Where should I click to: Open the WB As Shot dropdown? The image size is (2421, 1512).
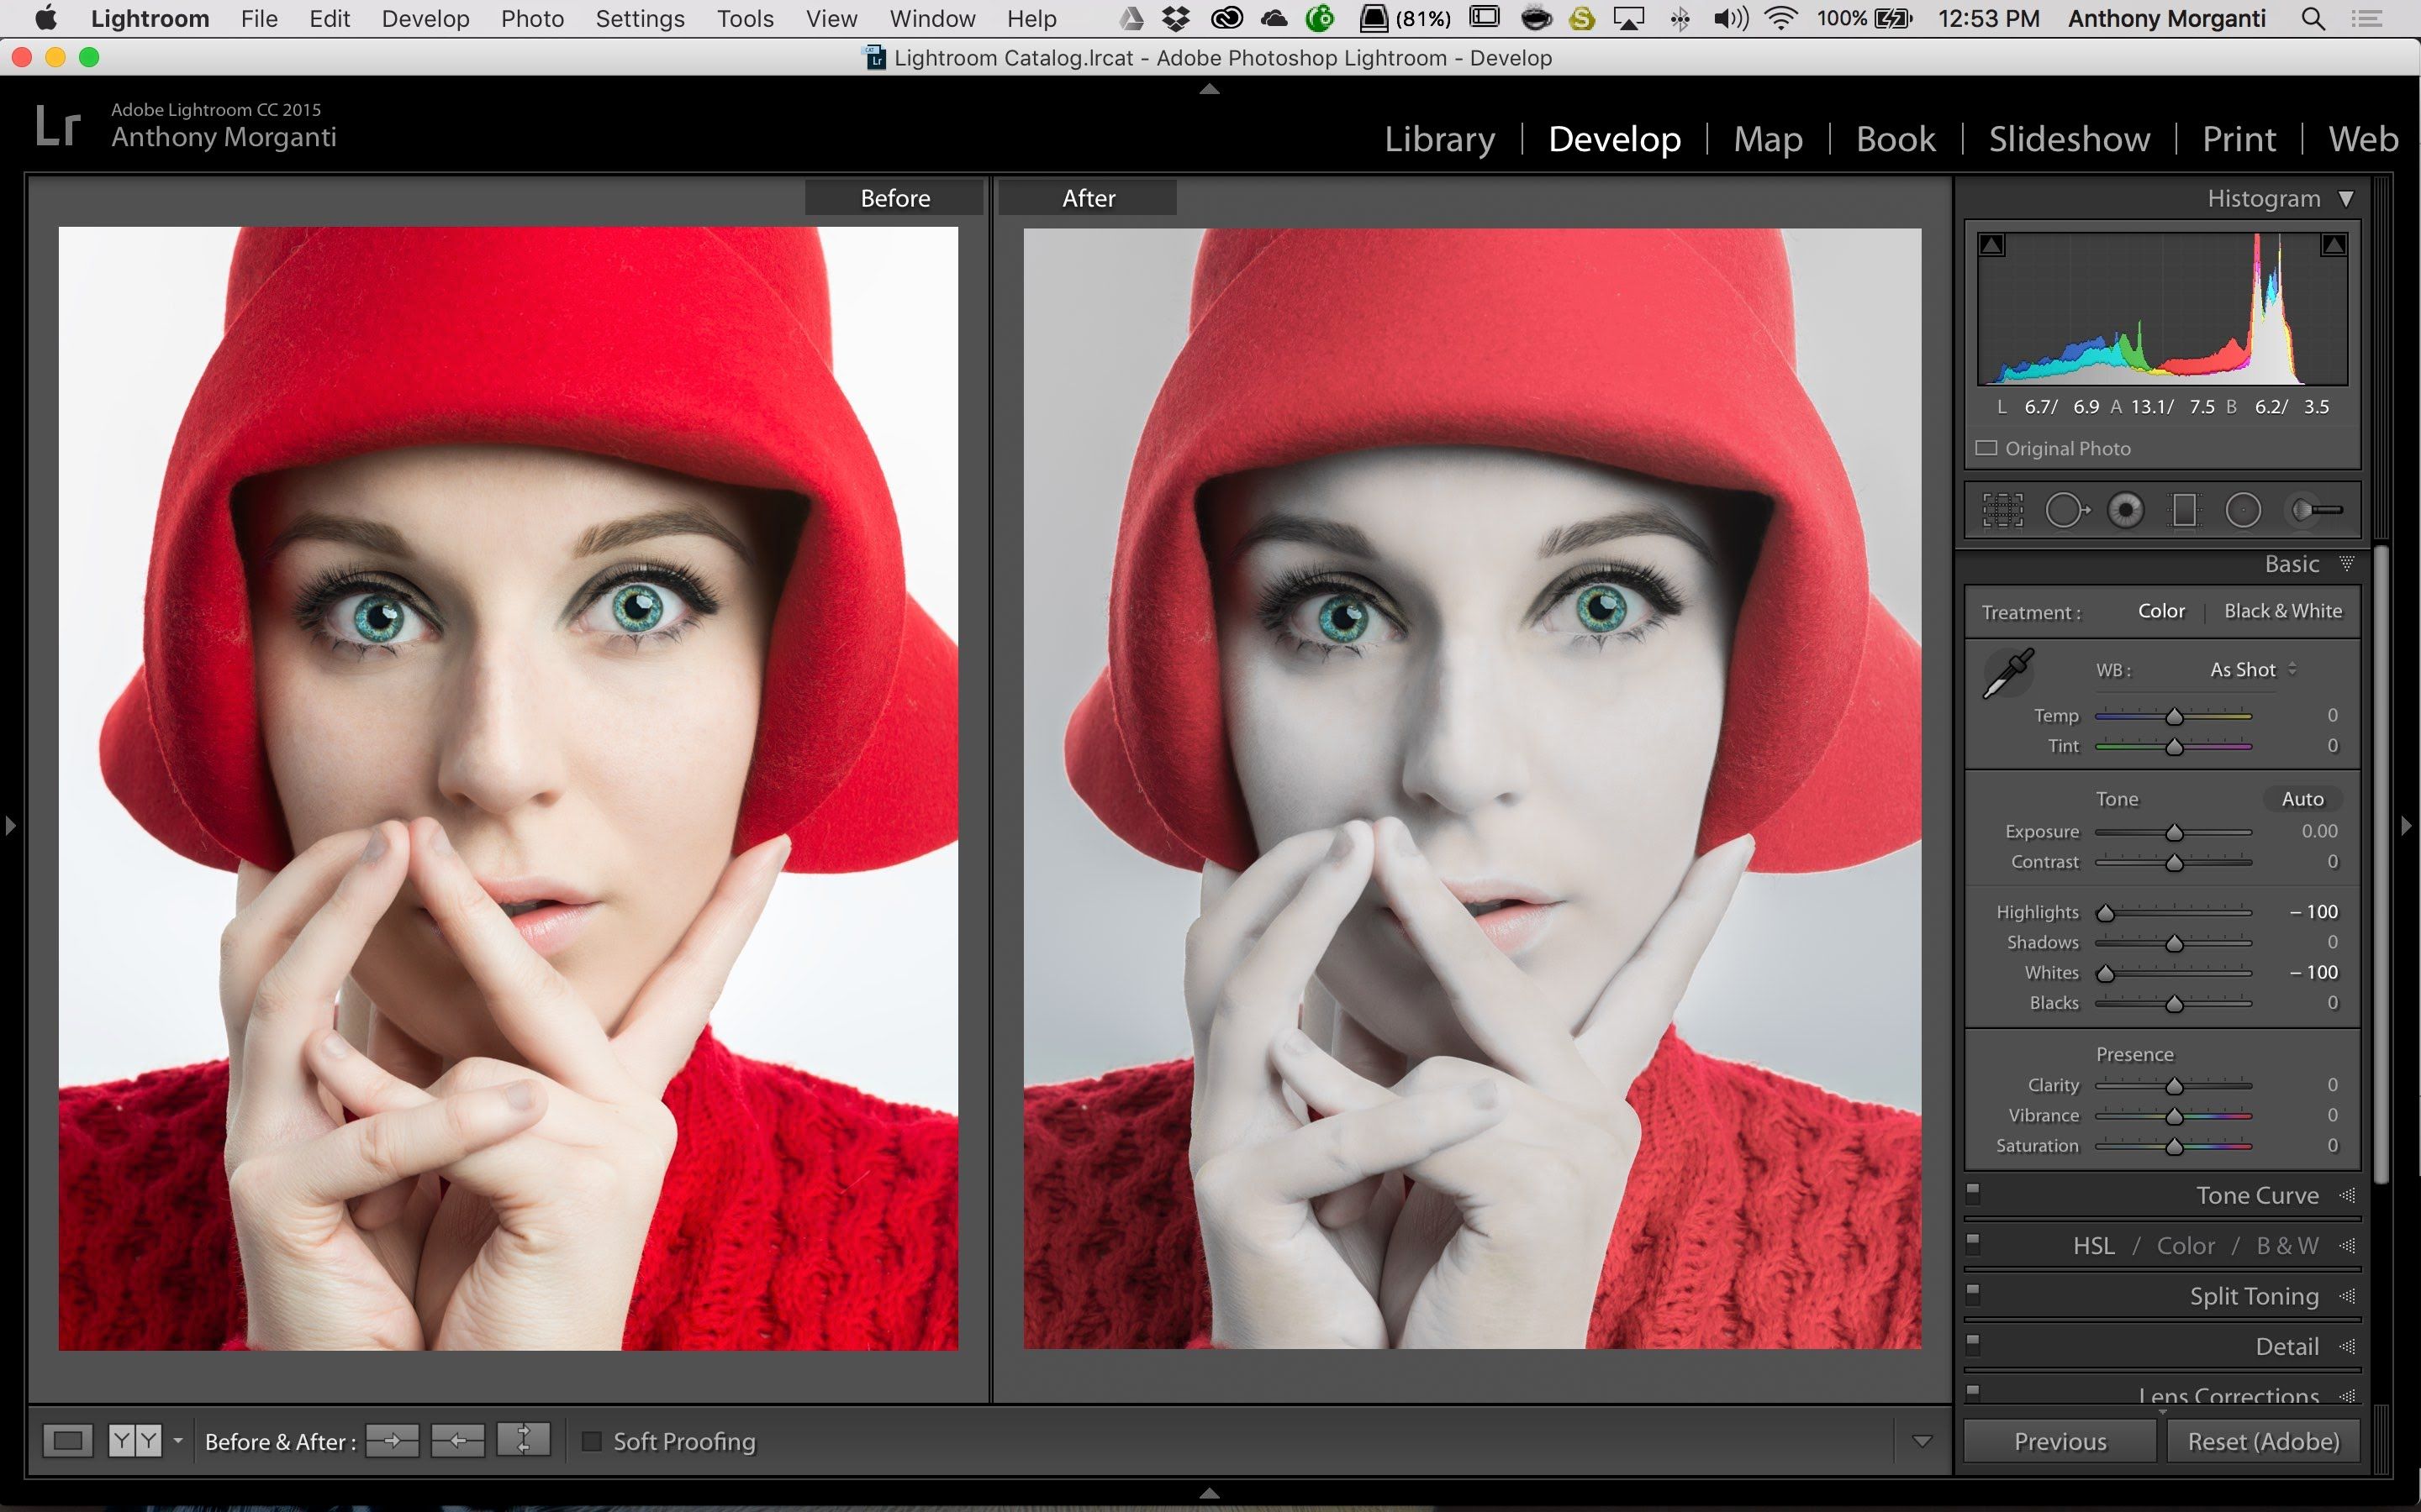[x=2252, y=669]
